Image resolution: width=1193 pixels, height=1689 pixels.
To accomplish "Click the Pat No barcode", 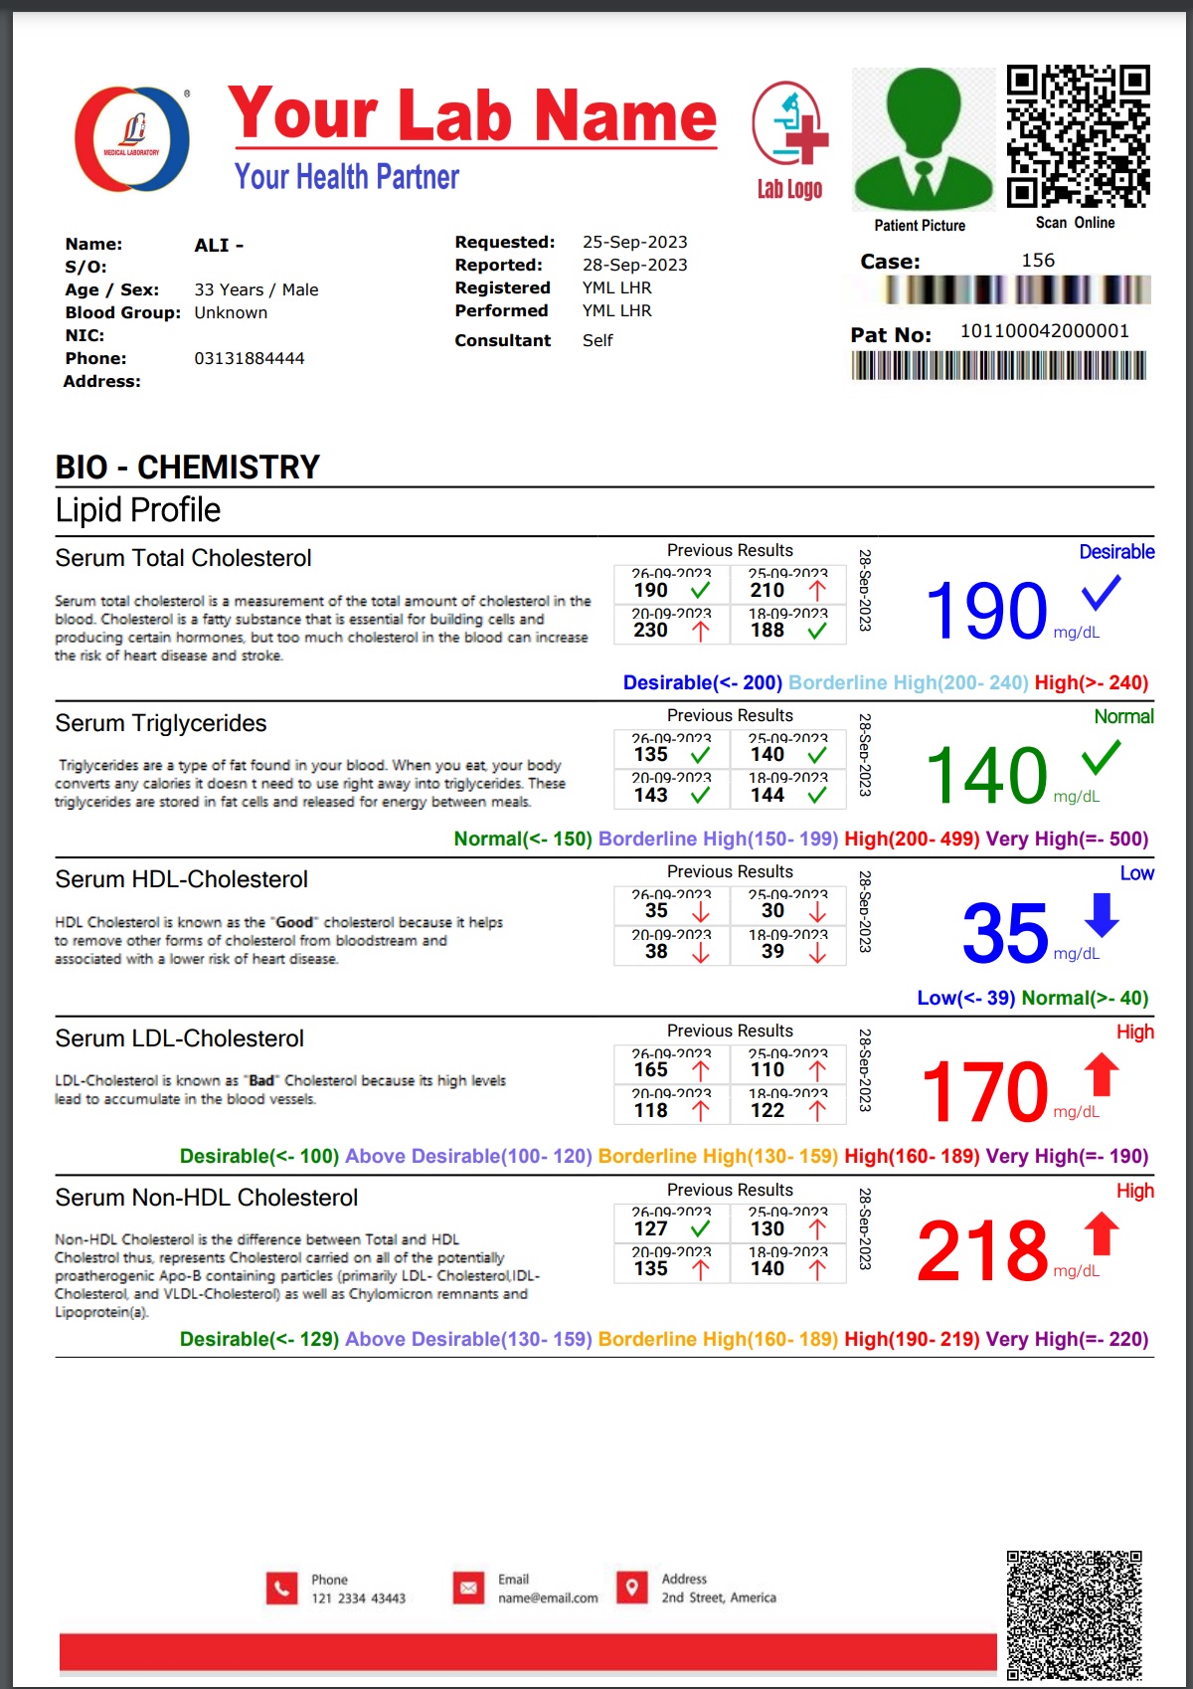I will pyautogui.click(x=999, y=365).
